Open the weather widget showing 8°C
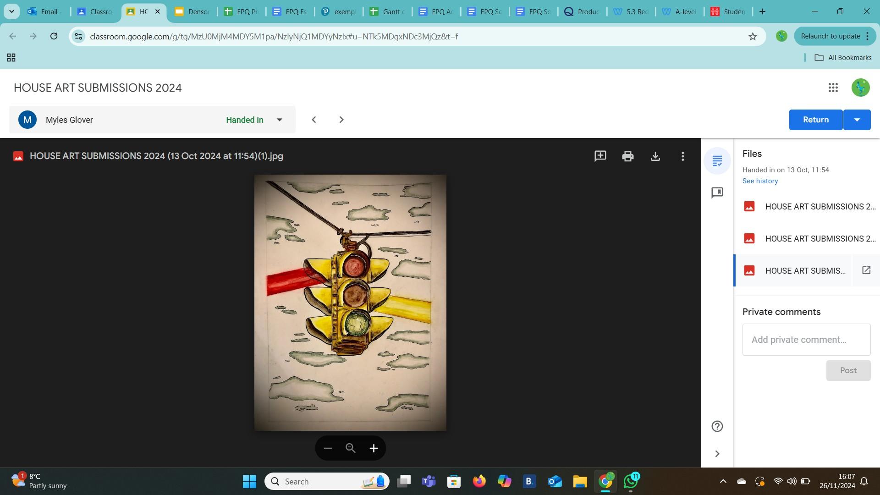Viewport: 880px width, 495px height. (x=39, y=481)
